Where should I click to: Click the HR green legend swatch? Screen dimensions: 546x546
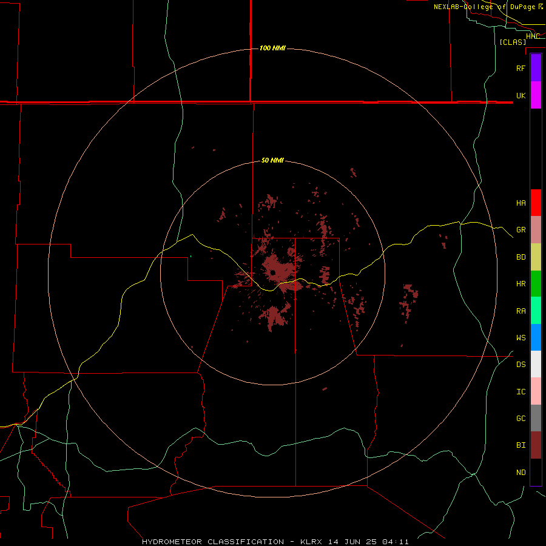(x=536, y=283)
